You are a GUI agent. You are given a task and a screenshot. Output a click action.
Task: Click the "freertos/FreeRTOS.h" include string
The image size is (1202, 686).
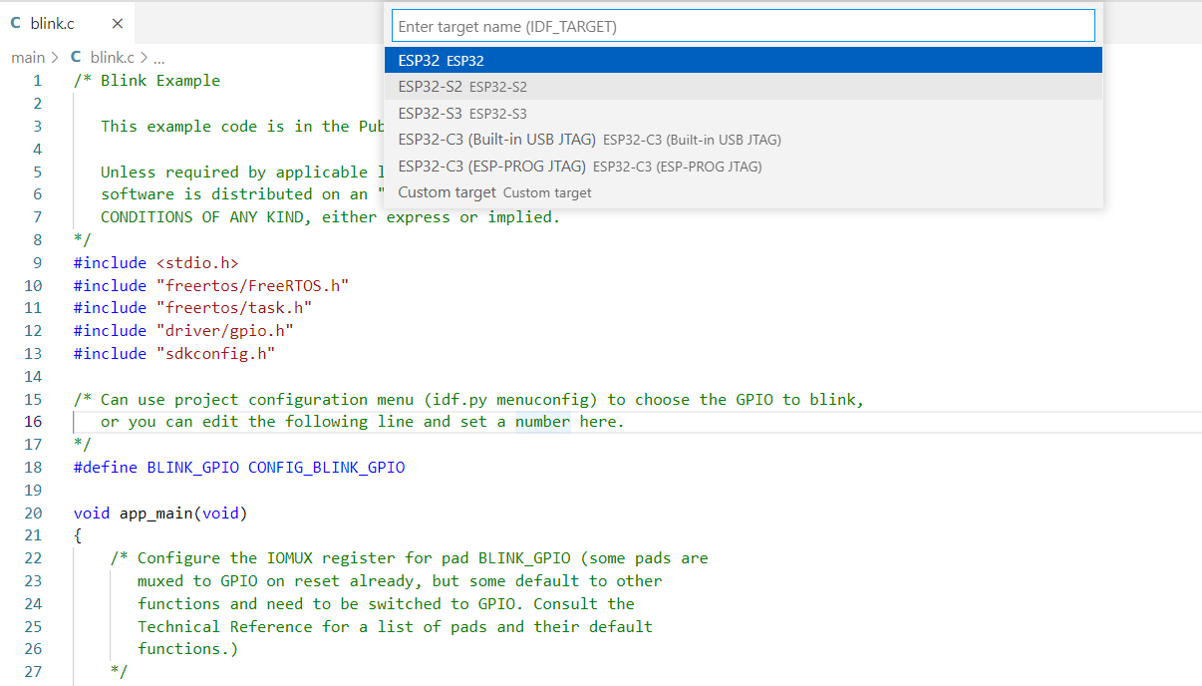coord(252,286)
